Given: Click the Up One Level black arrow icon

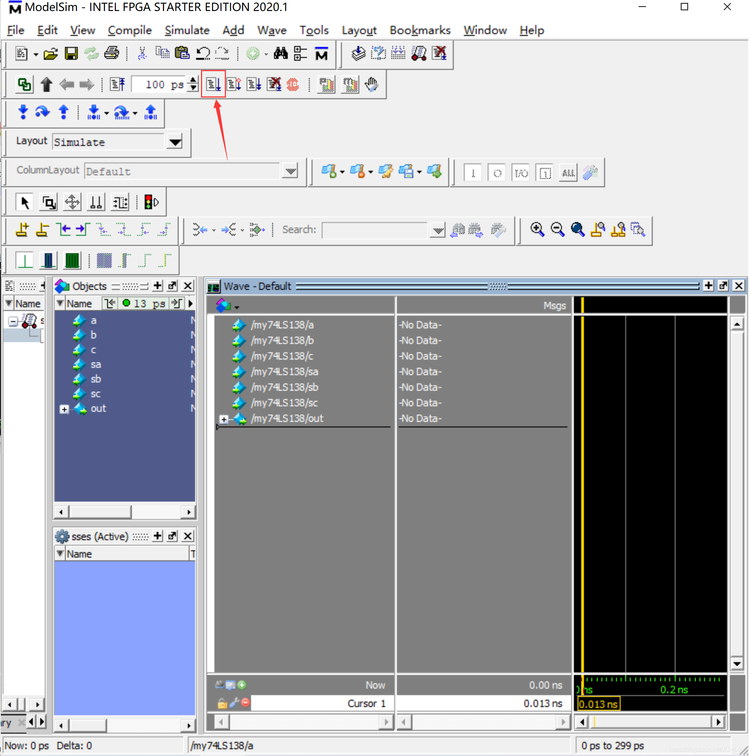Looking at the screenshot, I should tap(46, 84).
